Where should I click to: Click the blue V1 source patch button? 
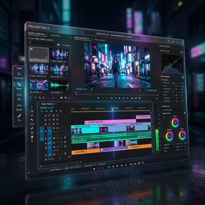[x=42, y=131]
